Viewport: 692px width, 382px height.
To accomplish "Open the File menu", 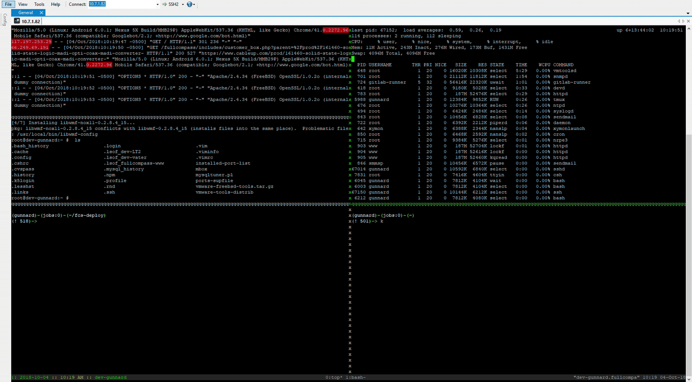I will point(8,4).
